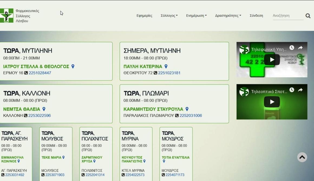
Task: Open ΚΟΥΚΟΥΤΟΣ ΠΑΝΑΓΙΩΤΗΣ pharmacy link
Action: (132, 159)
